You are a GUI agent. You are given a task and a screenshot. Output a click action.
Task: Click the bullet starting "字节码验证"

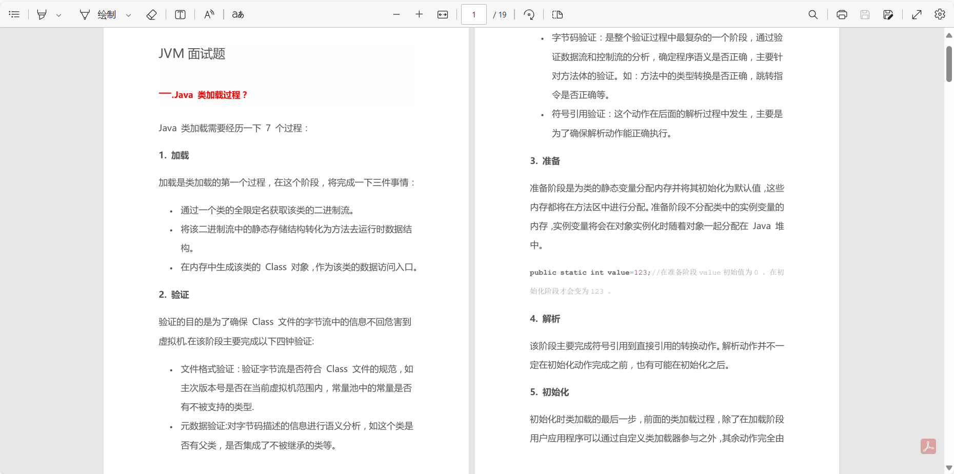tap(667, 66)
